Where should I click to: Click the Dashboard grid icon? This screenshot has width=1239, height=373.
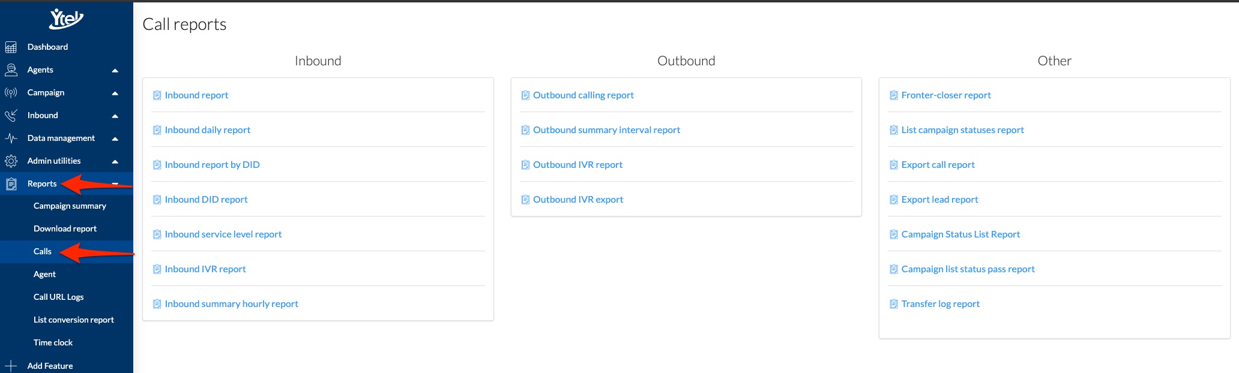point(11,47)
